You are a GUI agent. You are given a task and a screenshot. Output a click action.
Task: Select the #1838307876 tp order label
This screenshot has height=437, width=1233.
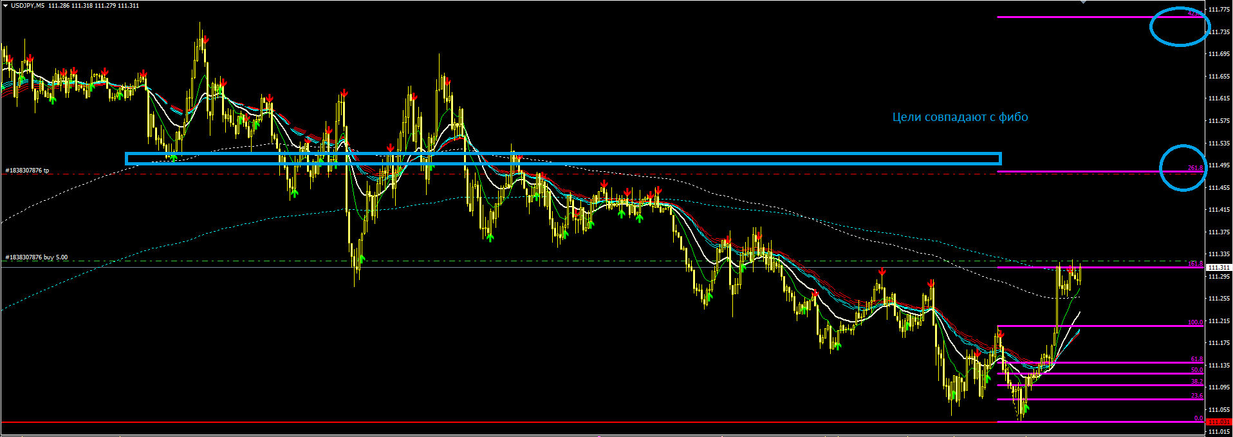click(x=27, y=171)
